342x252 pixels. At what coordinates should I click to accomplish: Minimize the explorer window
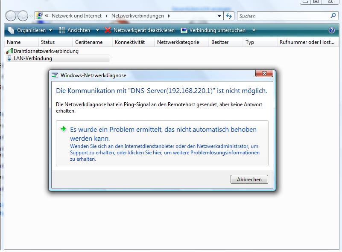(x=305, y=2)
